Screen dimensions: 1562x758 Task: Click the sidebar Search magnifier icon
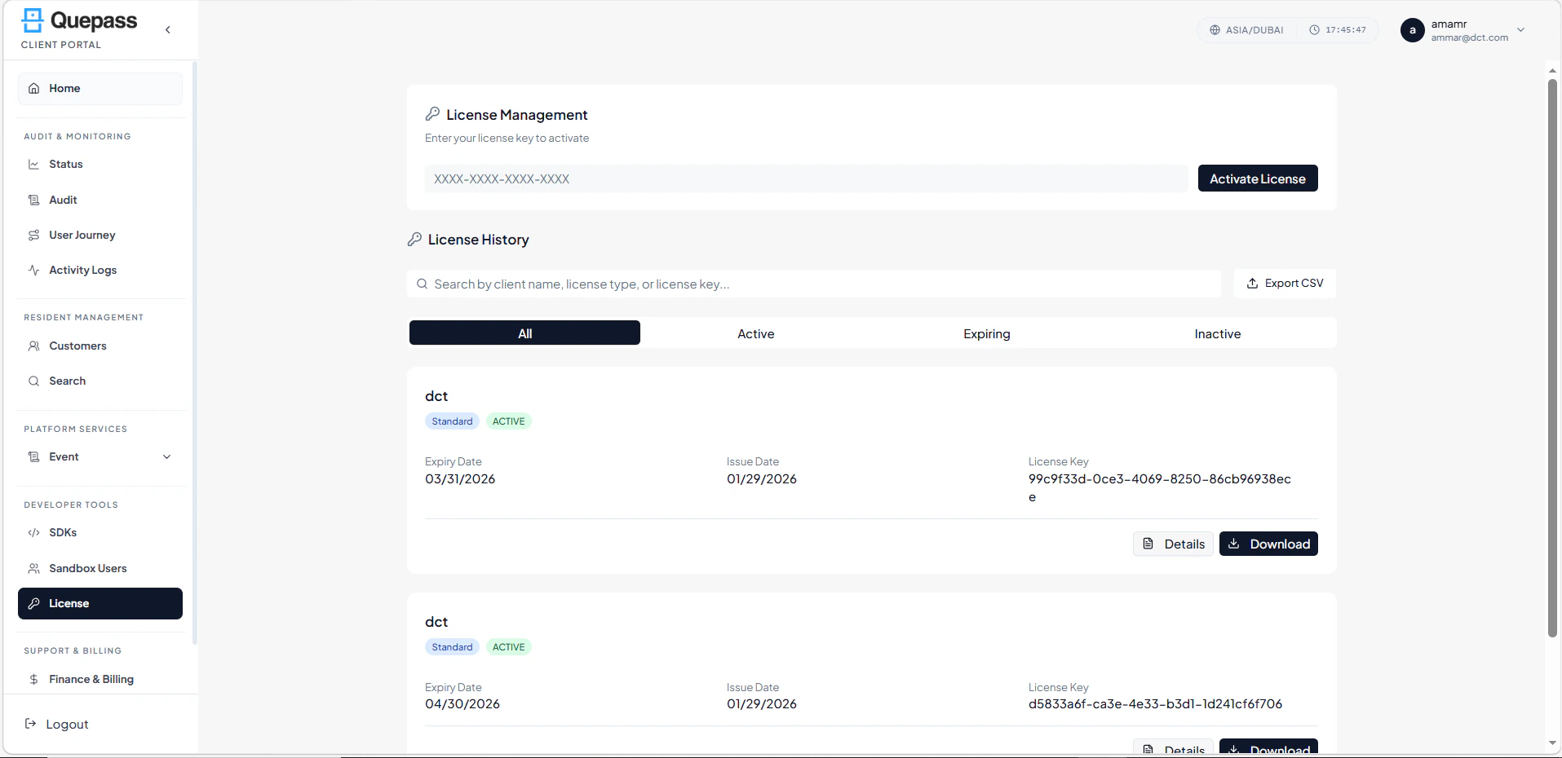[33, 381]
